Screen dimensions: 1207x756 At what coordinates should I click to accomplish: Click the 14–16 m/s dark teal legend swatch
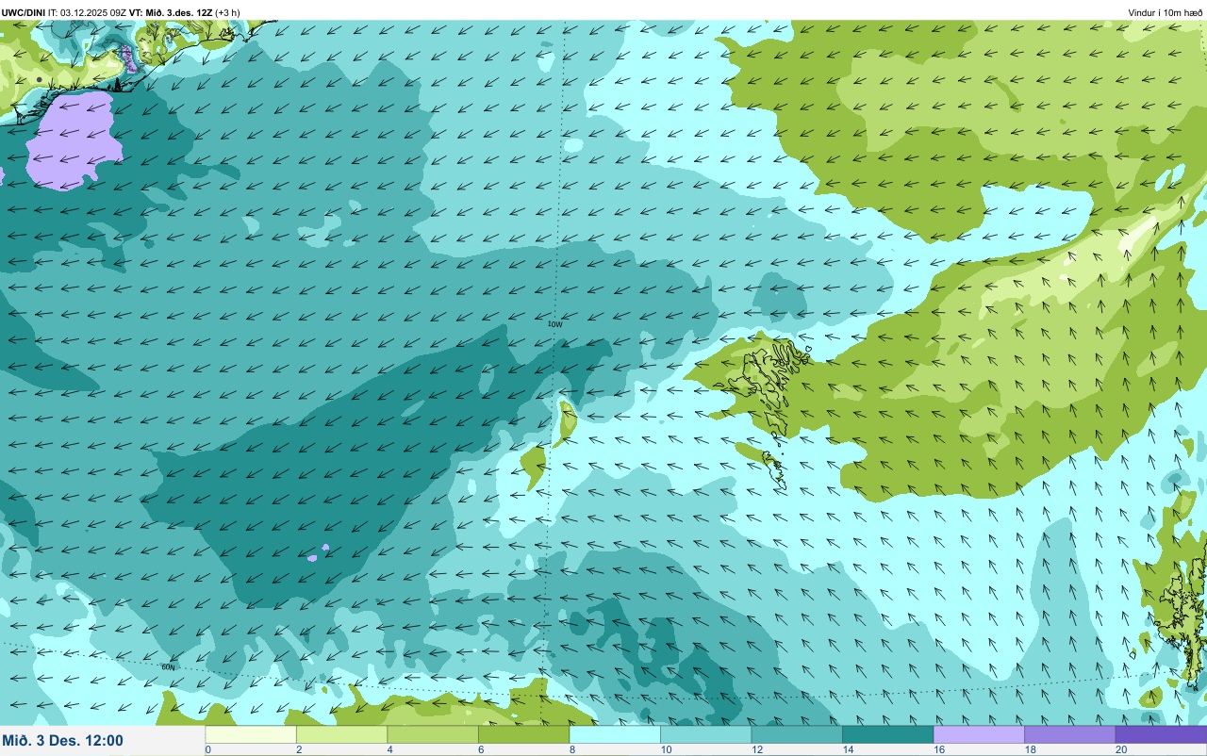(x=887, y=734)
